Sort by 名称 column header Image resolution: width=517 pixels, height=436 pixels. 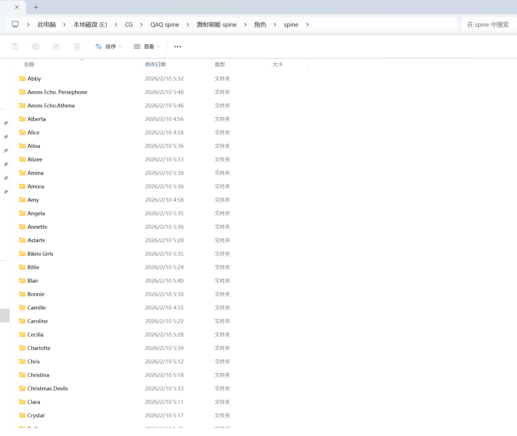pos(29,64)
